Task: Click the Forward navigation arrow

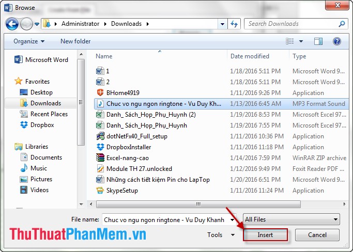Action: point(26,24)
